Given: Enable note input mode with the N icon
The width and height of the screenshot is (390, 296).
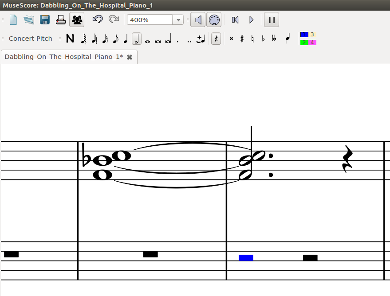Looking at the screenshot, I should point(70,39).
